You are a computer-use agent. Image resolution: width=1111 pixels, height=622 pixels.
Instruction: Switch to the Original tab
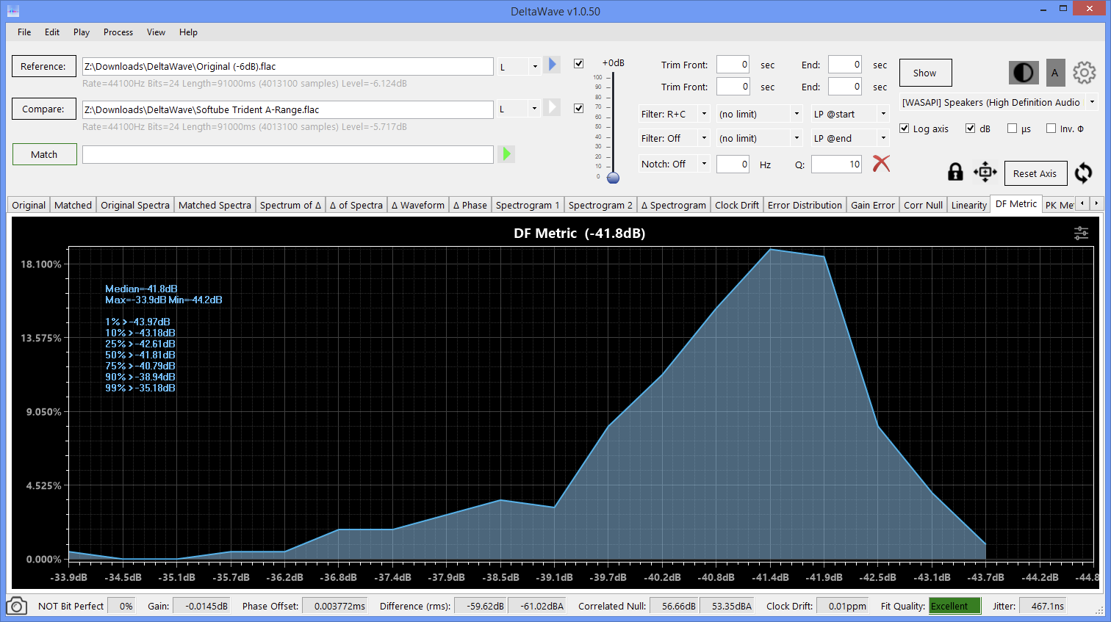29,205
